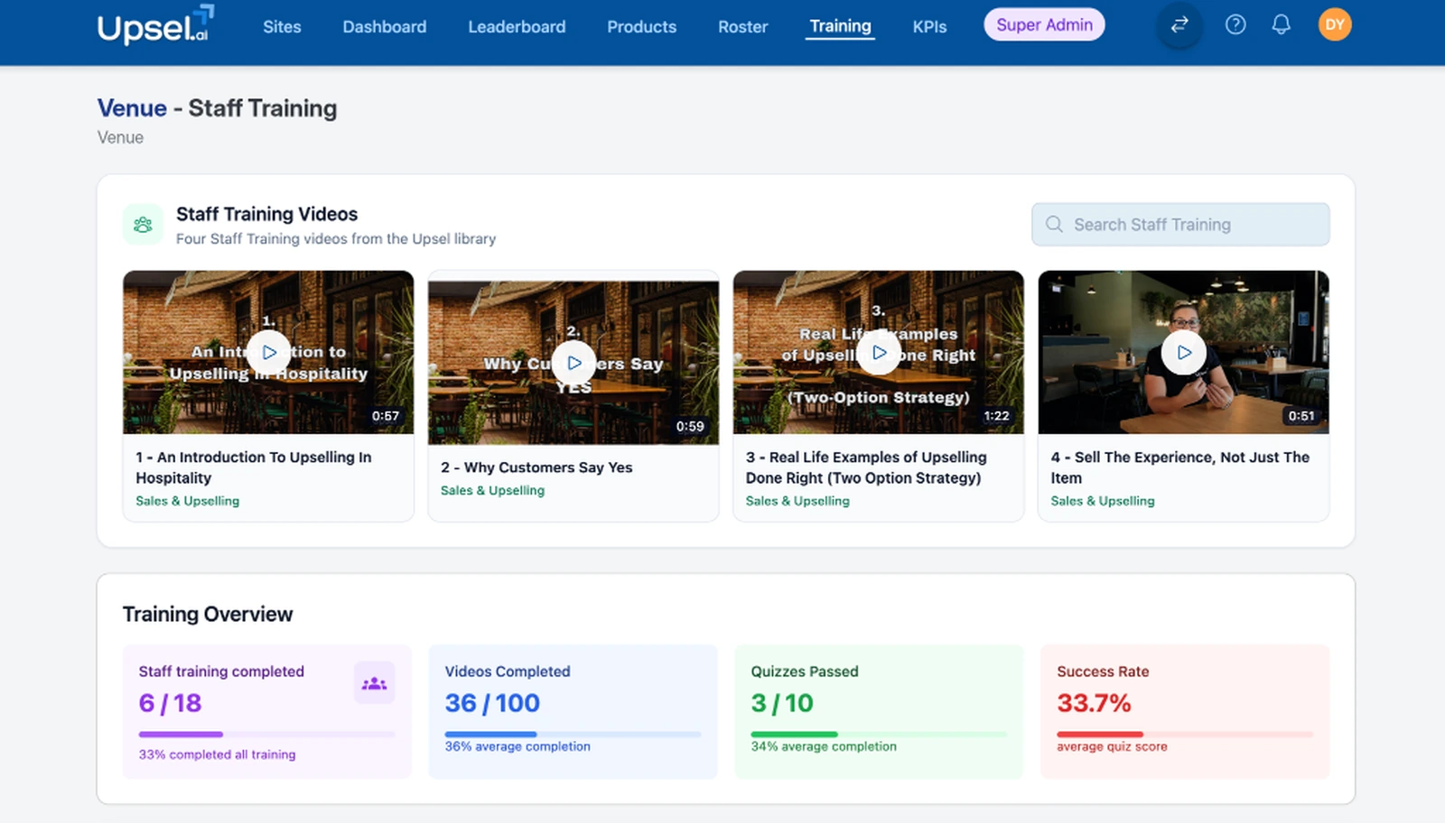Image resolution: width=1445 pixels, height=823 pixels.
Task: Click the 0:57 duration badge
Action: pos(386,416)
